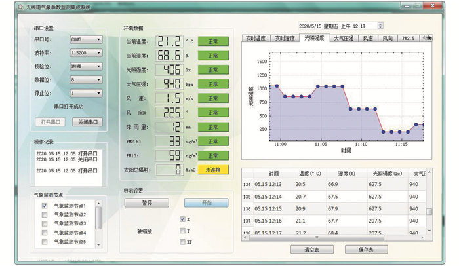459x266 pixels.
Task: Click the node list scrollbar up arrow
Action: 98,204
